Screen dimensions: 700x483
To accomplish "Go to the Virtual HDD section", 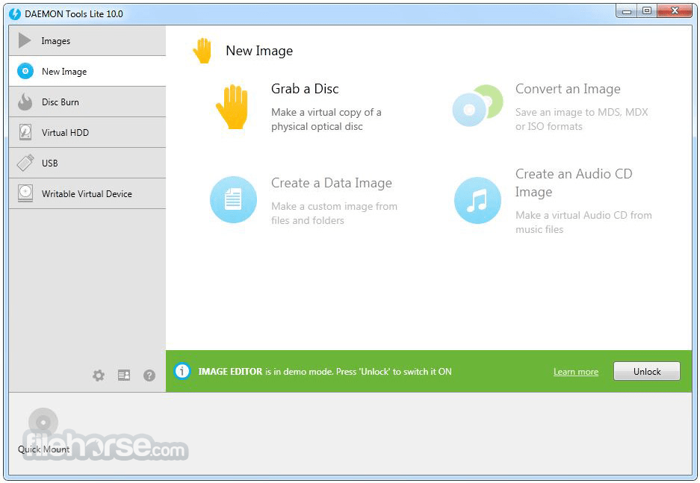I will tap(67, 132).
